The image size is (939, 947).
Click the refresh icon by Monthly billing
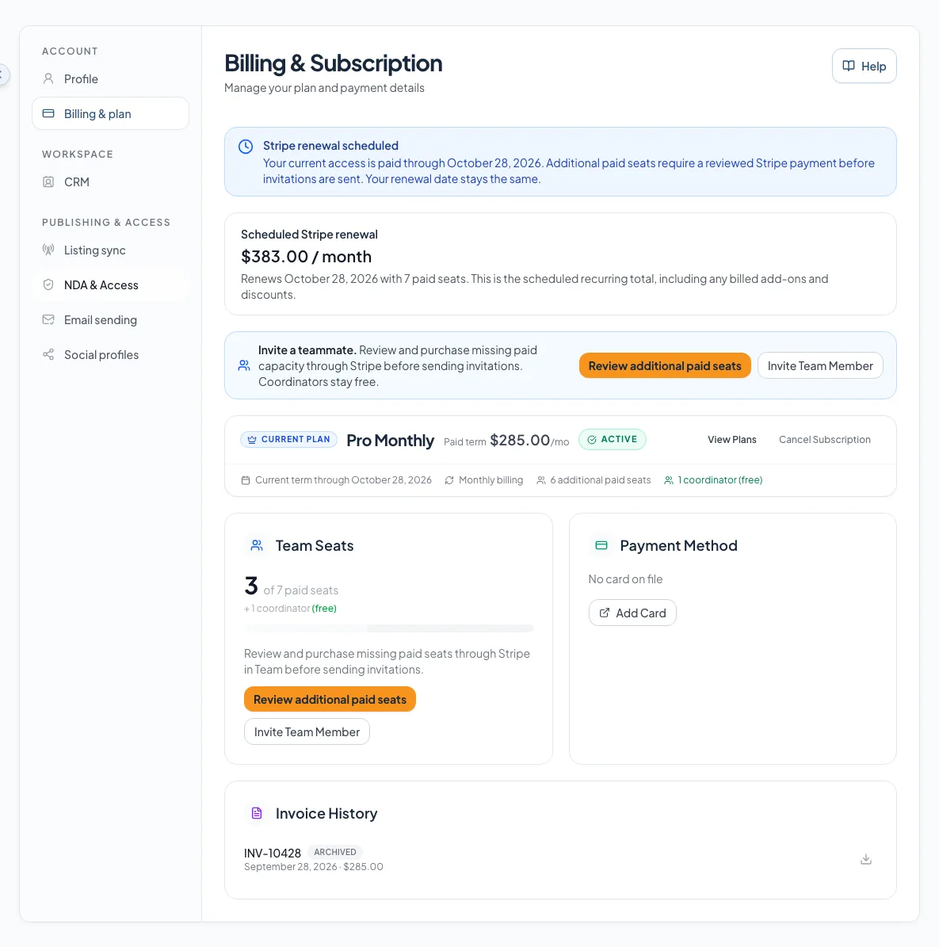[449, 480]
